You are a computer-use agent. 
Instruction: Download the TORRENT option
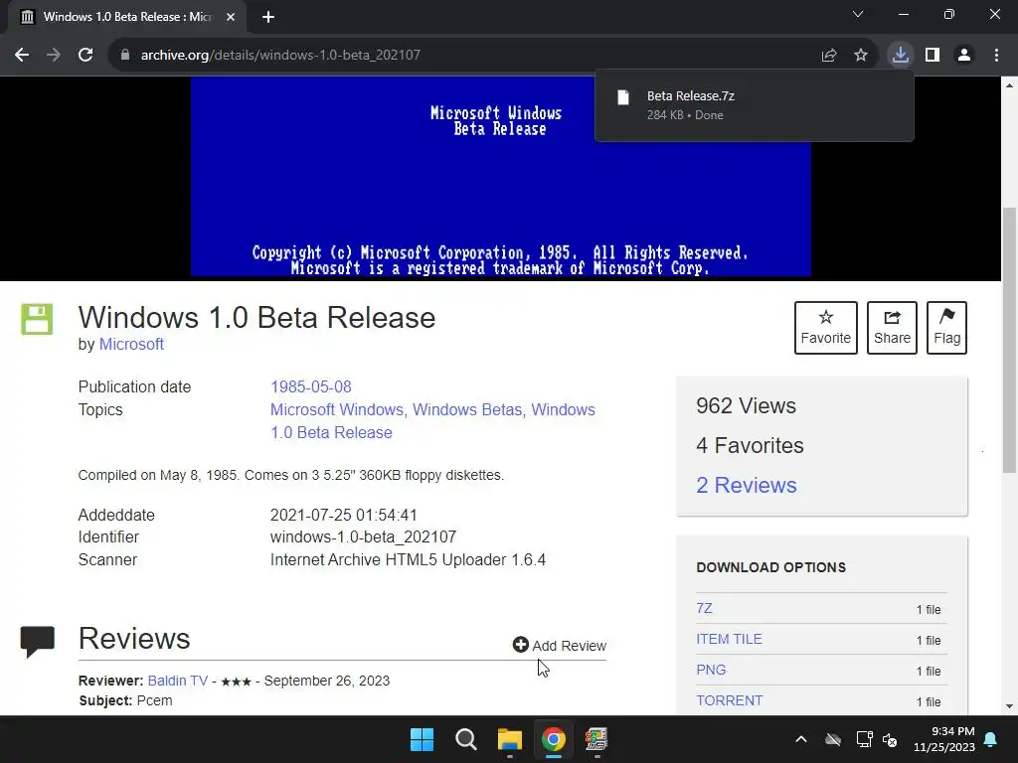pos(729,700)
